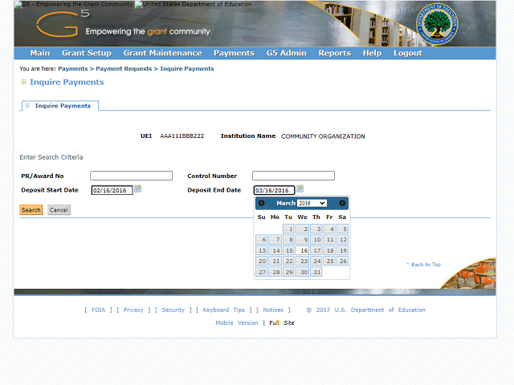Click the Department of Education seal
514x385 pixels.
437,26
